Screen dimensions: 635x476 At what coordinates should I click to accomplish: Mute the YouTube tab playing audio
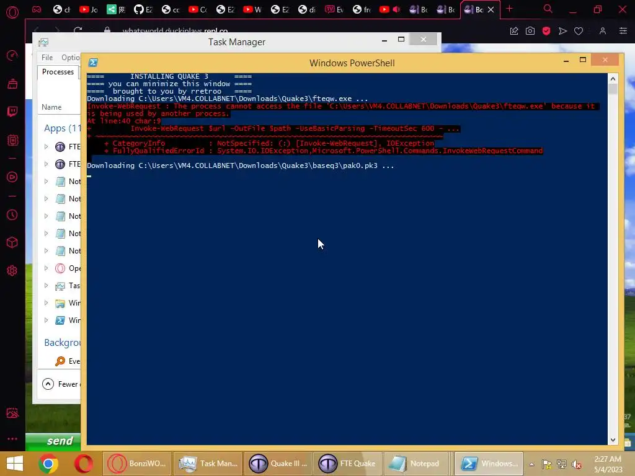(396, 9)
